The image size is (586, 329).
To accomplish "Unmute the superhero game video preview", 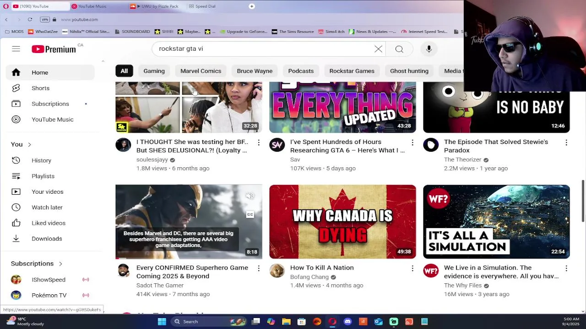I will [x=250, y=196].
